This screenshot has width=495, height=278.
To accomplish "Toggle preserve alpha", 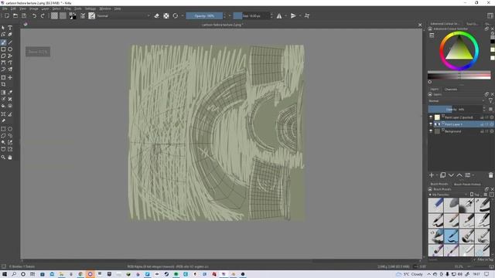I will (166, 15).
